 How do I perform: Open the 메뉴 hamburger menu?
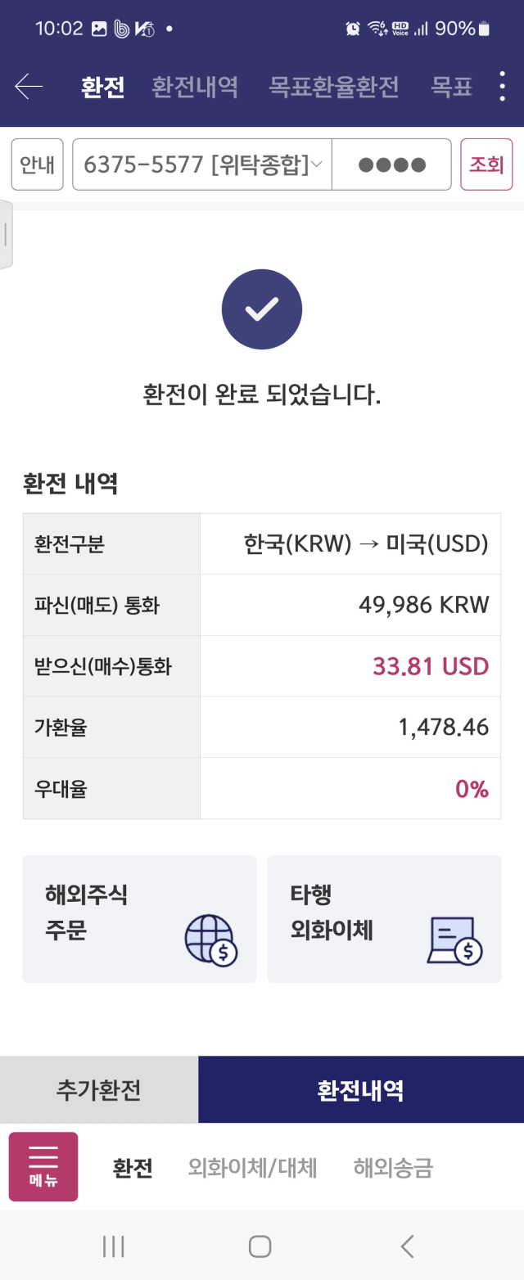(x=43, y=1166)
